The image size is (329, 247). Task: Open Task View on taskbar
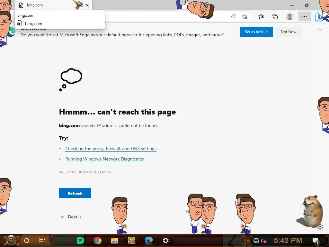pos(42,241)
